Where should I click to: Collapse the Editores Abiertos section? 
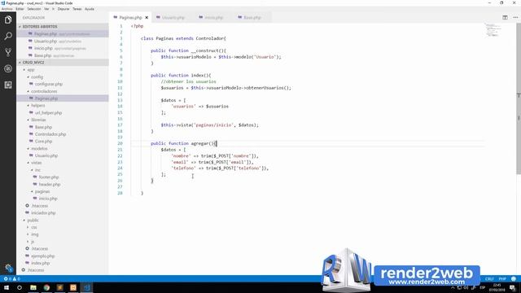63,27
